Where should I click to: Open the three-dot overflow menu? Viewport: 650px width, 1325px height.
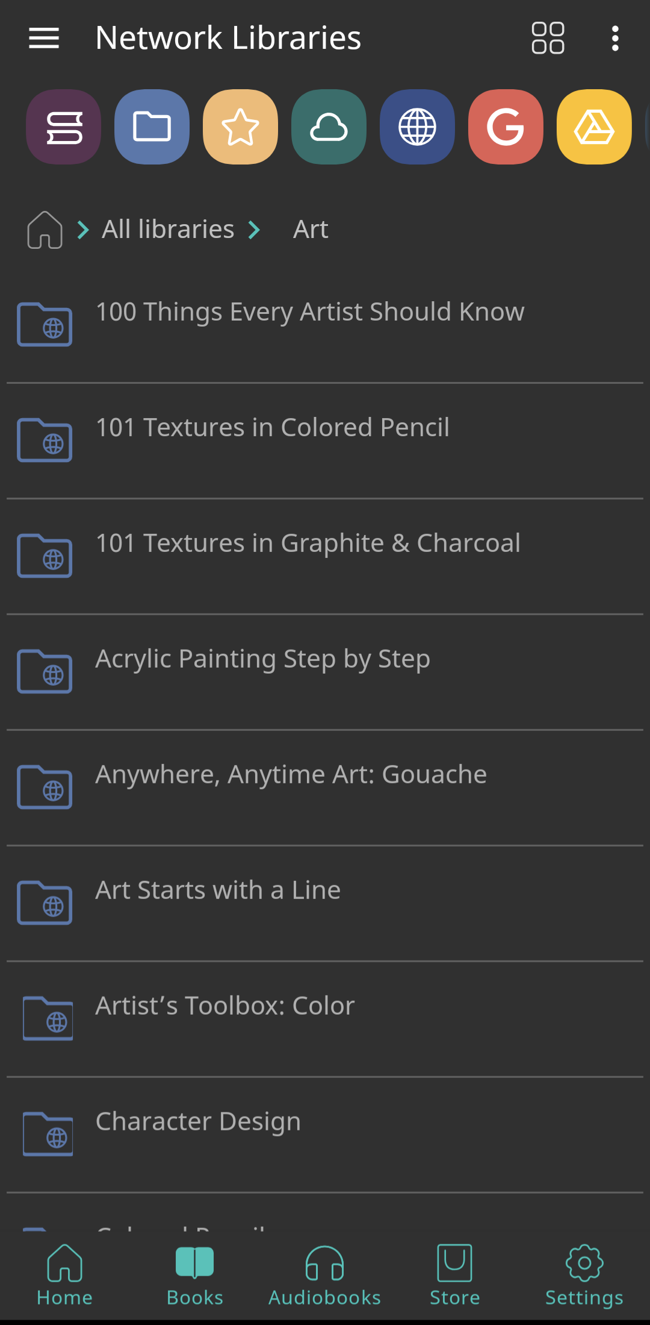tap(614, 38)
